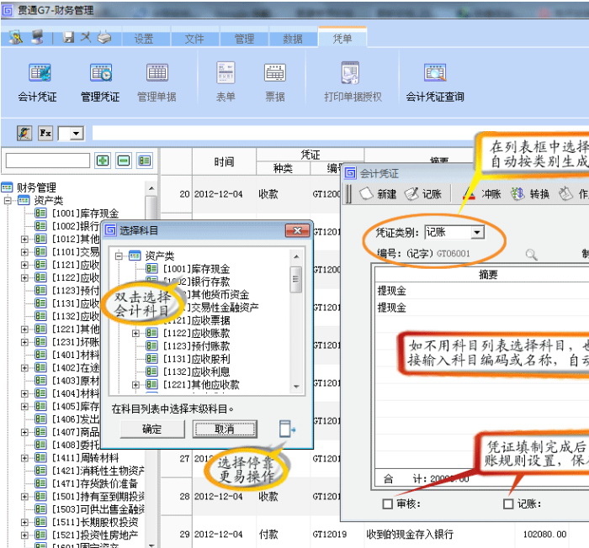Click the printer icon in quick toolbar
The width and height of the screenshot is (589, 548).
point(104,38)
